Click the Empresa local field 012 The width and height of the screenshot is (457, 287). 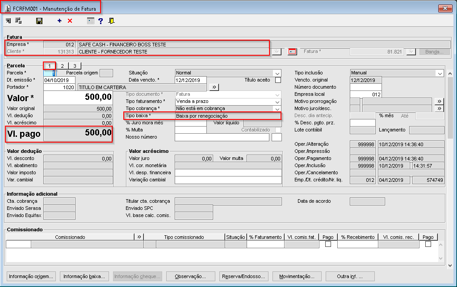366,94
